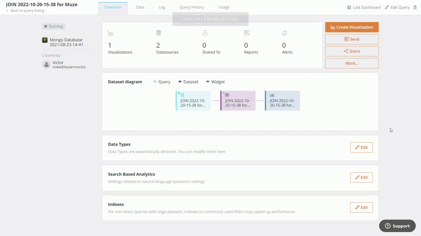Image resolution: width=421 pixels, height=236 pixels.
Task: Click the Share button
Action: (352, 51)
